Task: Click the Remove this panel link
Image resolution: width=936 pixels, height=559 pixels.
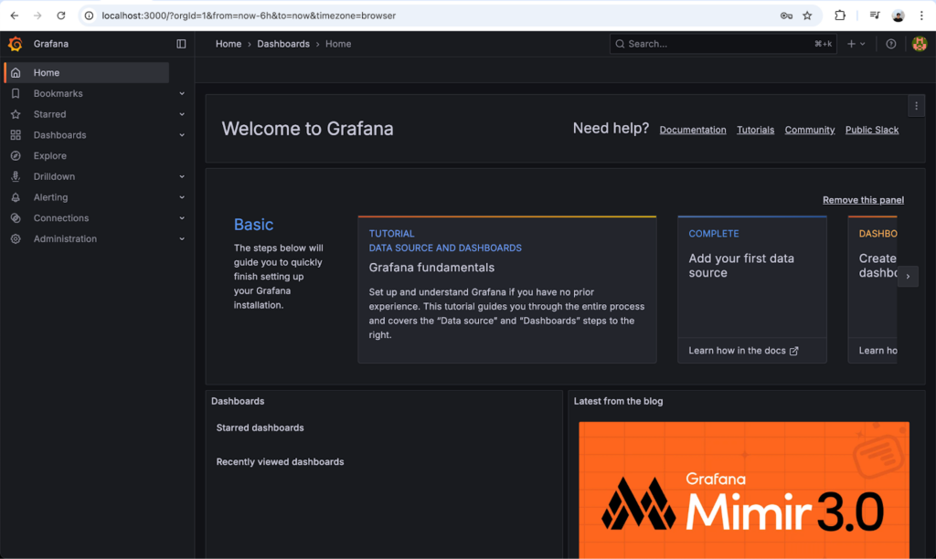Action: click(863, 200)
